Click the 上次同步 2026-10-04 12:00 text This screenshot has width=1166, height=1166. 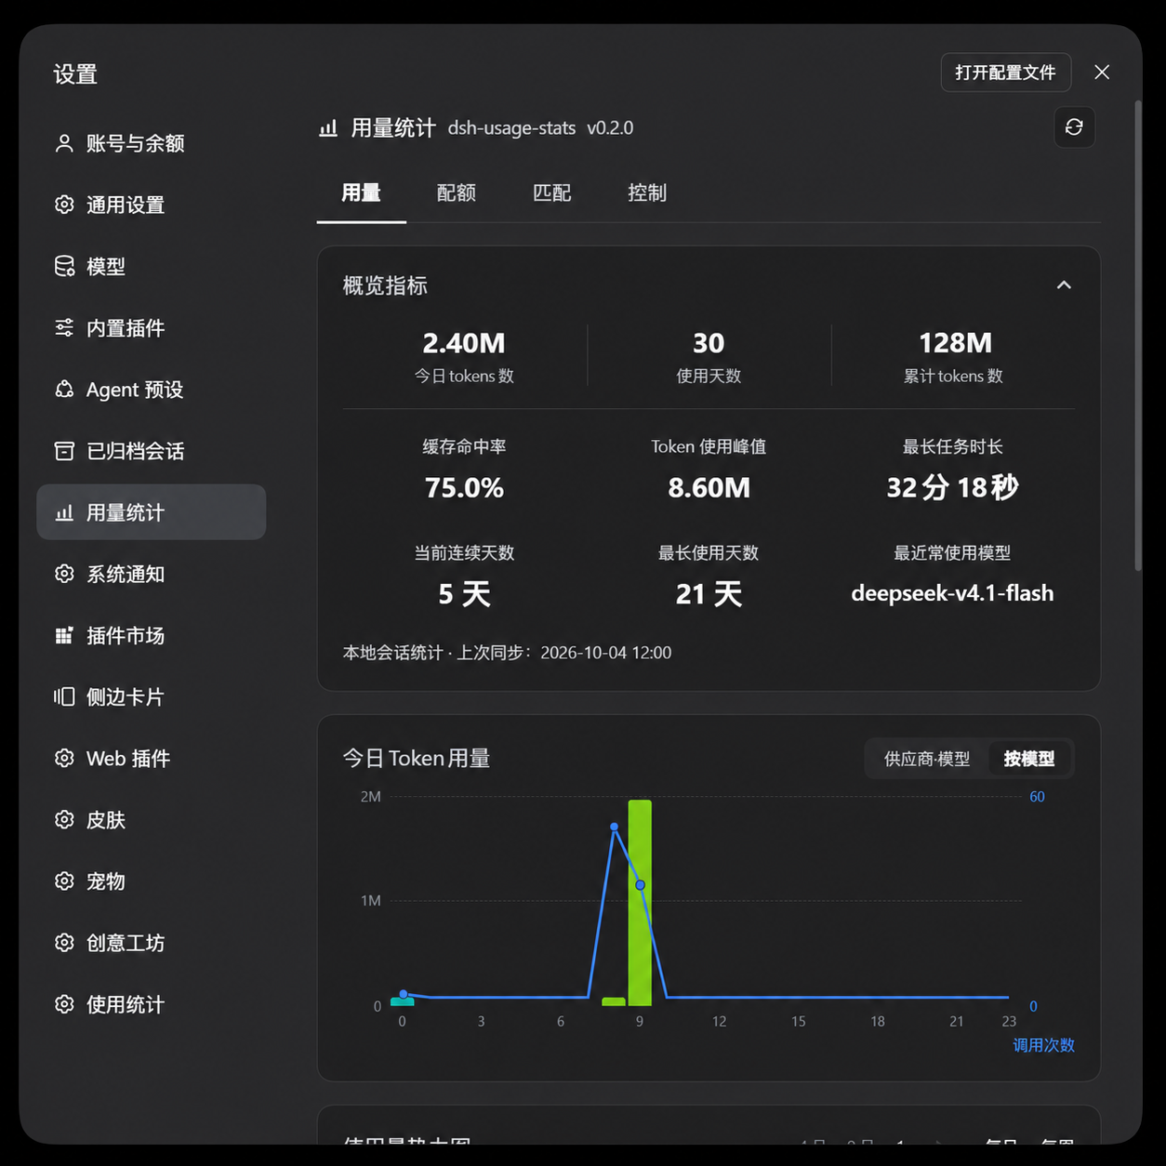coord(564,653)
